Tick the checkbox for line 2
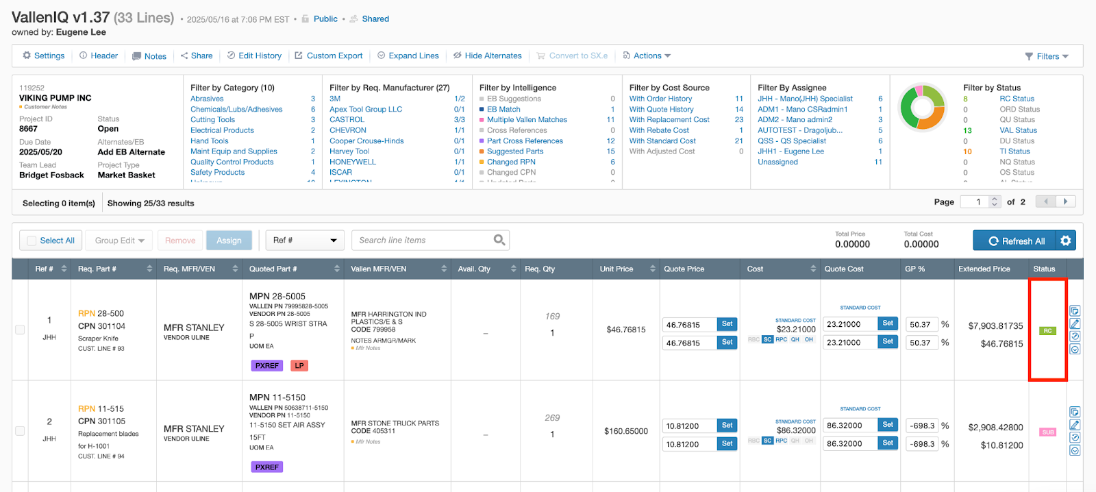This screenshot has height=492, width=1096. tap(20, 431)
